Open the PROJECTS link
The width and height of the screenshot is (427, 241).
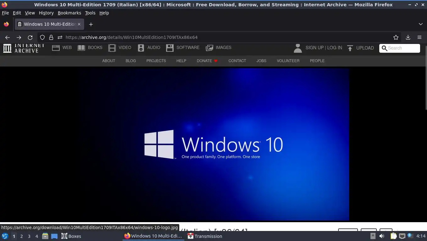(156, 61)
